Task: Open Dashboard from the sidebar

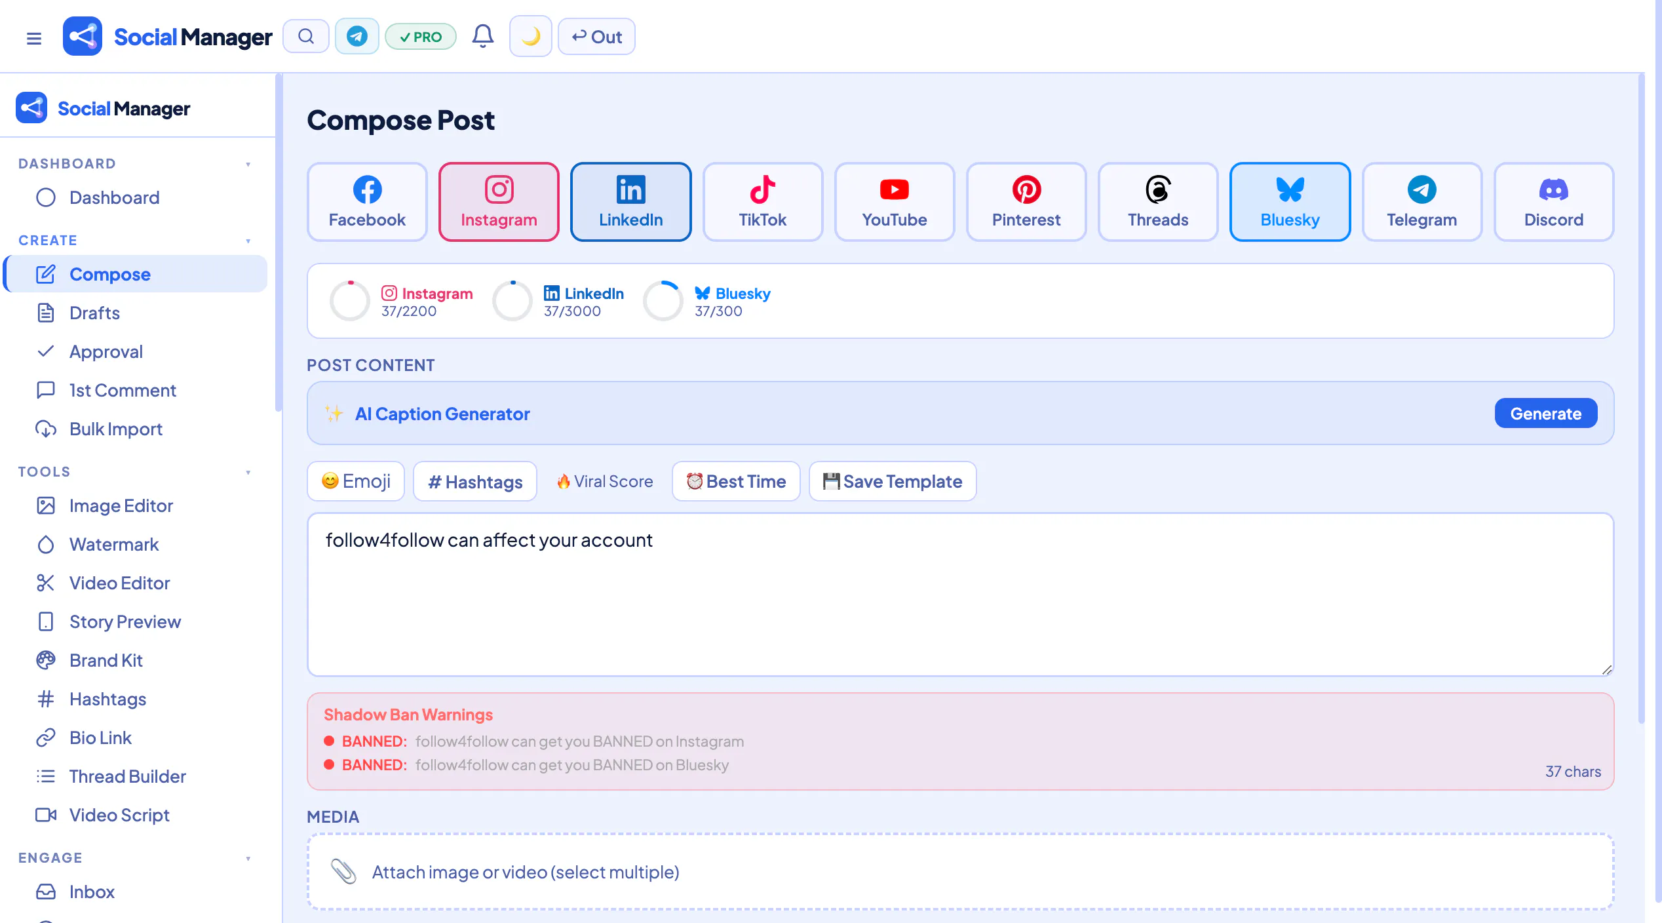Action: pos(136,197)
